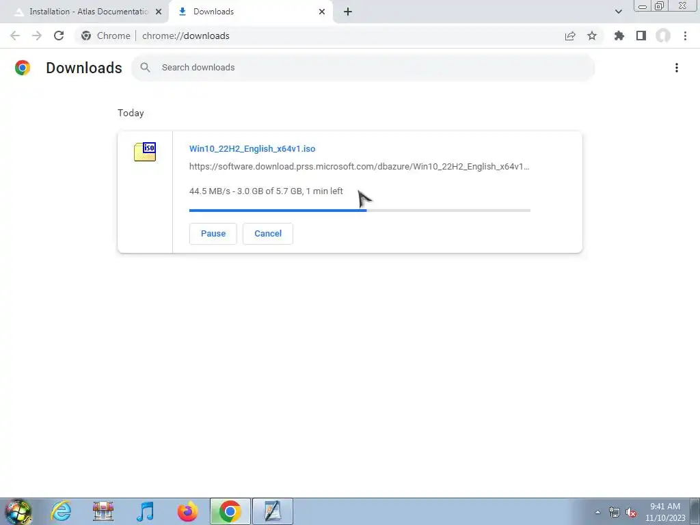Close the Downloads tab
Image resolution: width=700 pixels, height=525 pixels.
[x=322, y=12]
